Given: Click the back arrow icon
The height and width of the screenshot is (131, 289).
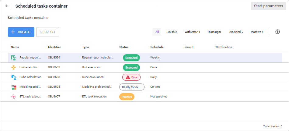Looking at the screenshot, I should (x=7, y=6).
